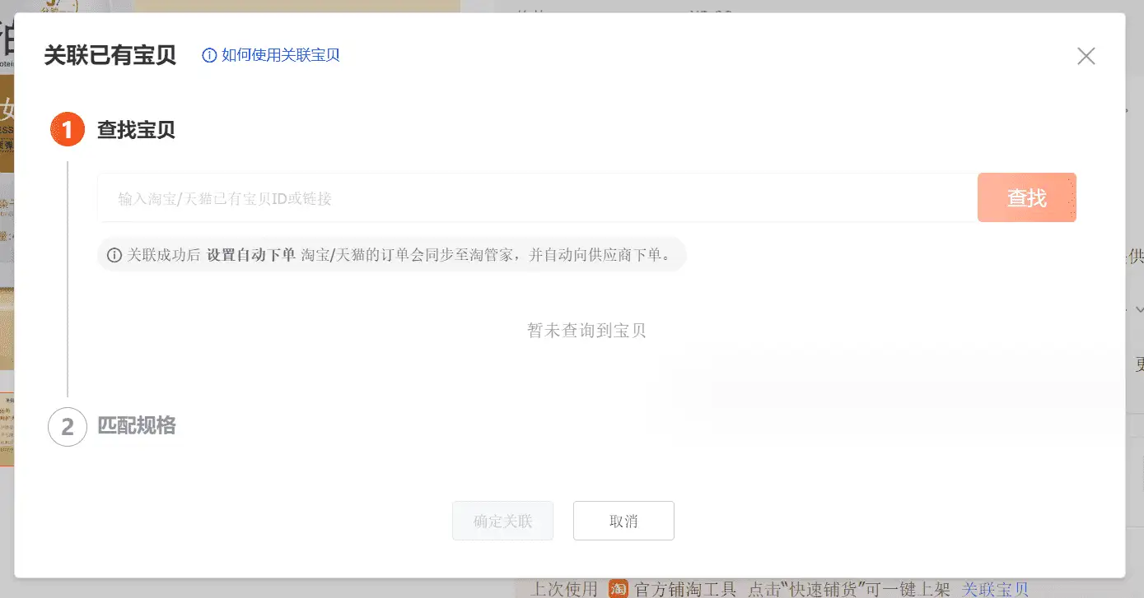Open the 关联宝贝 link at bottom right
1144x598 pixels.
click(x=995, y=588)
